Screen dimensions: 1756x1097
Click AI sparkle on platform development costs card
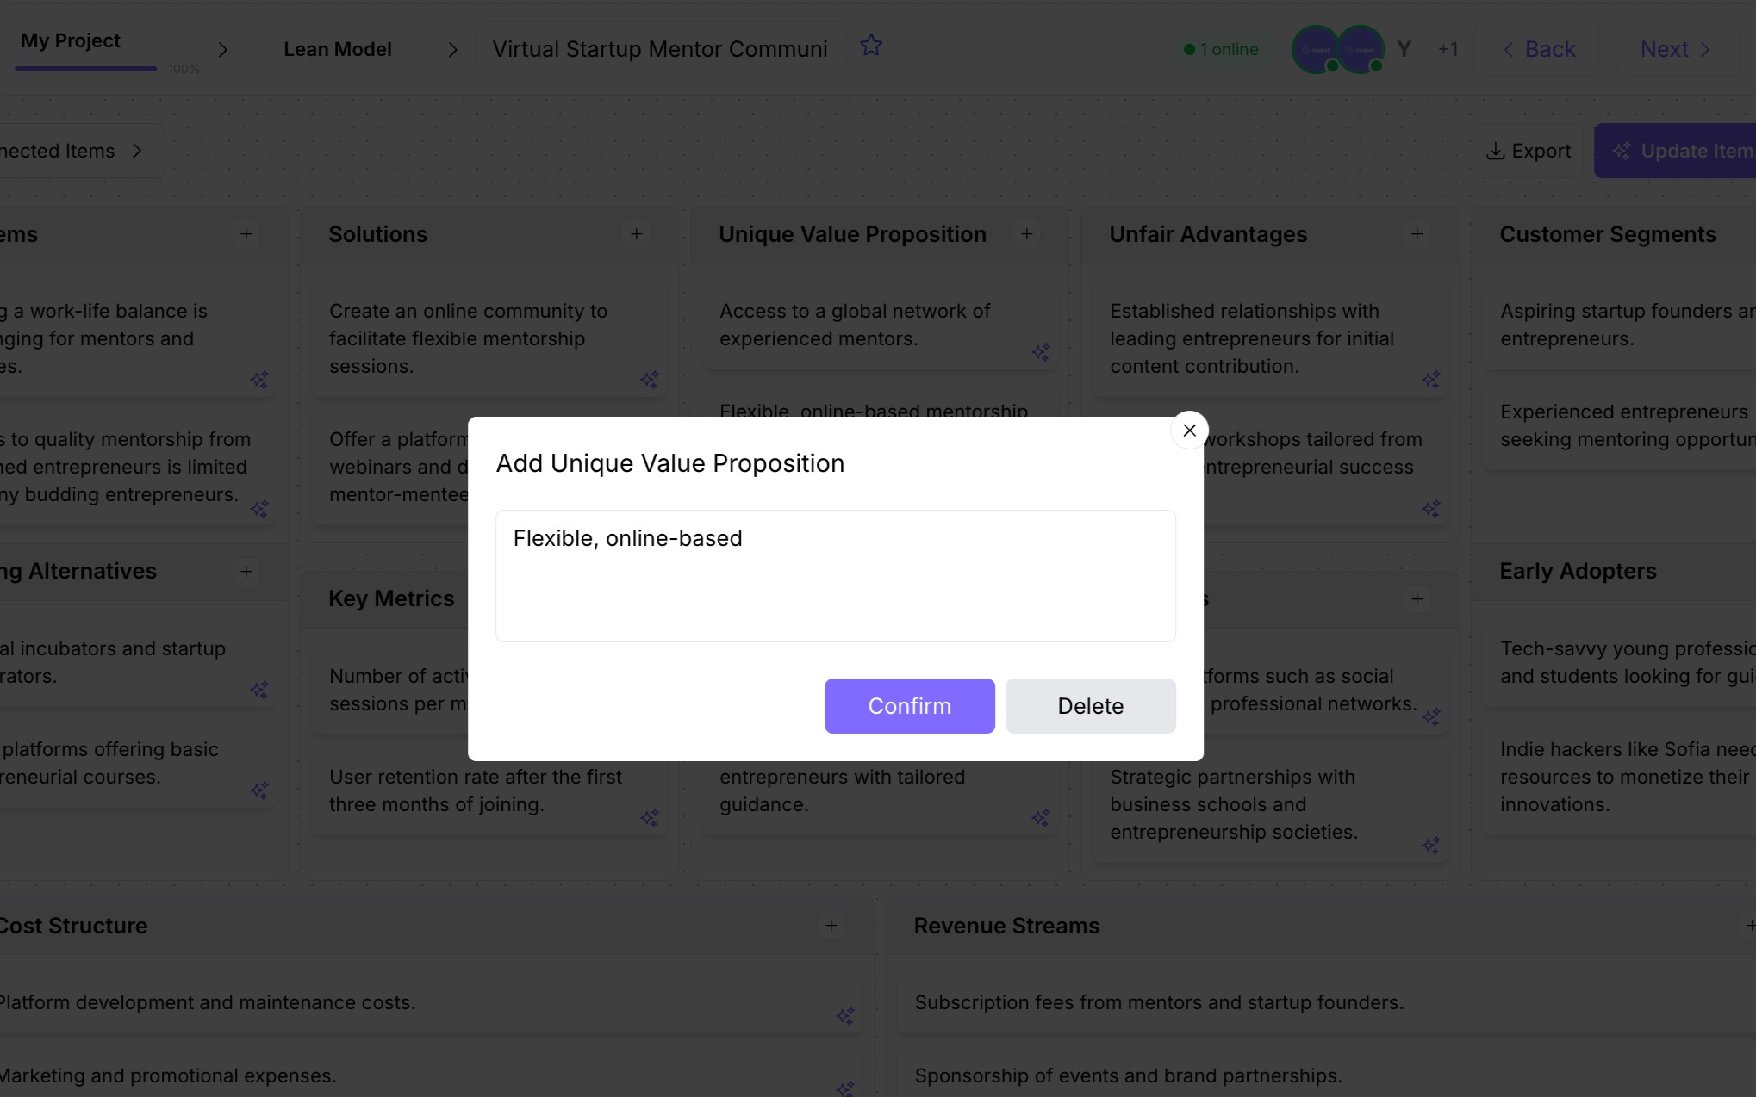pyautogui.click(x=845, y=1016)
